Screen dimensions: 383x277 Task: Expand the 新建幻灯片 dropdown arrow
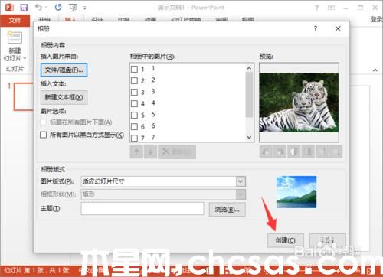25,58
